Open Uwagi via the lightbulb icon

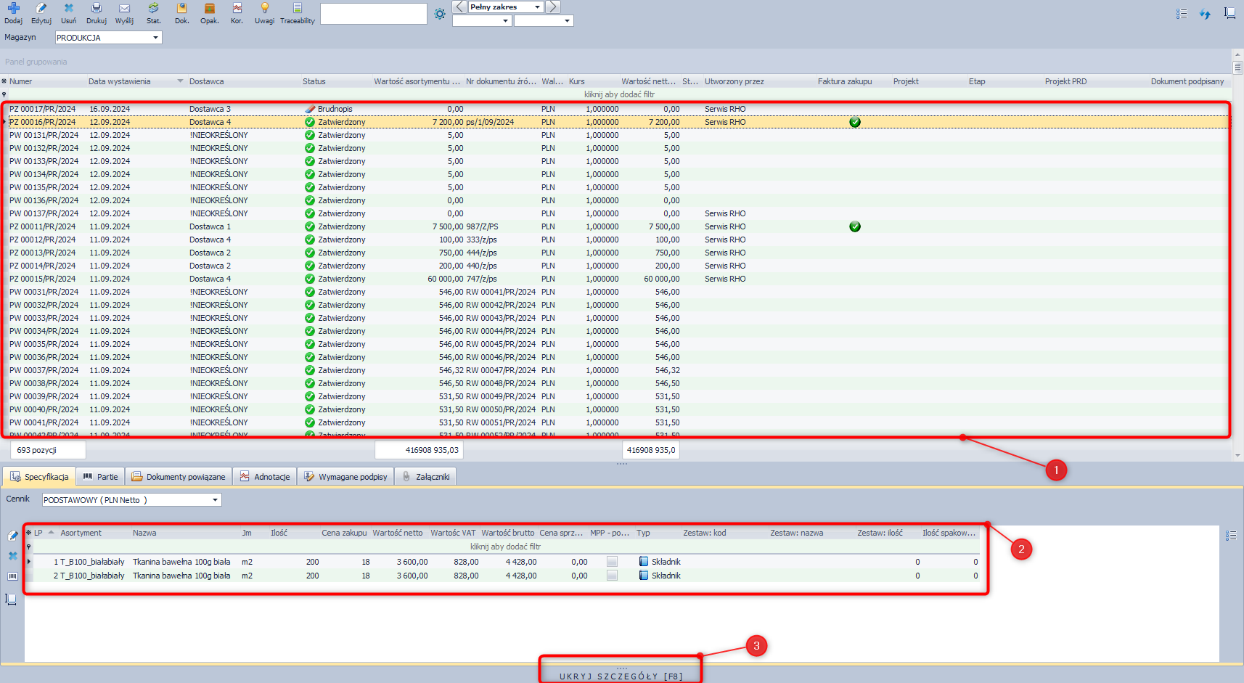[265, 9]
